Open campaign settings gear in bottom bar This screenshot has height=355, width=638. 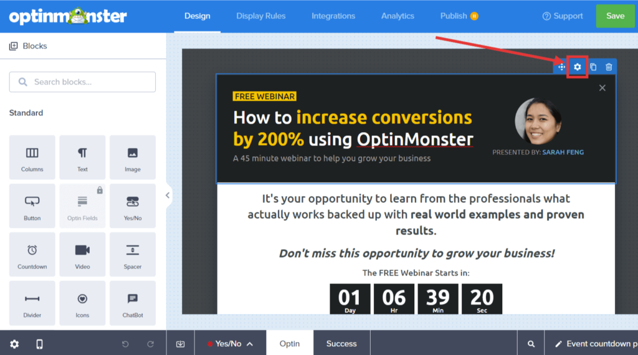pos(14,344)
